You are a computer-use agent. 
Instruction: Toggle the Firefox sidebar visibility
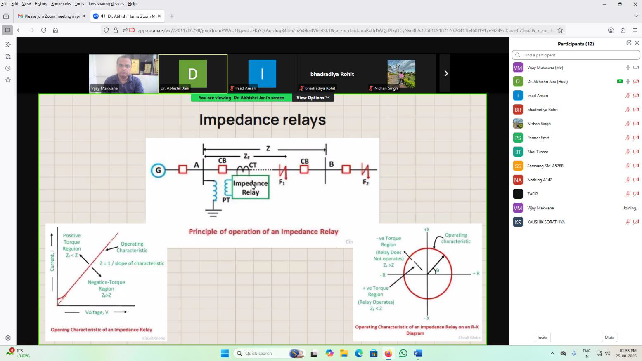click(7, 30)
